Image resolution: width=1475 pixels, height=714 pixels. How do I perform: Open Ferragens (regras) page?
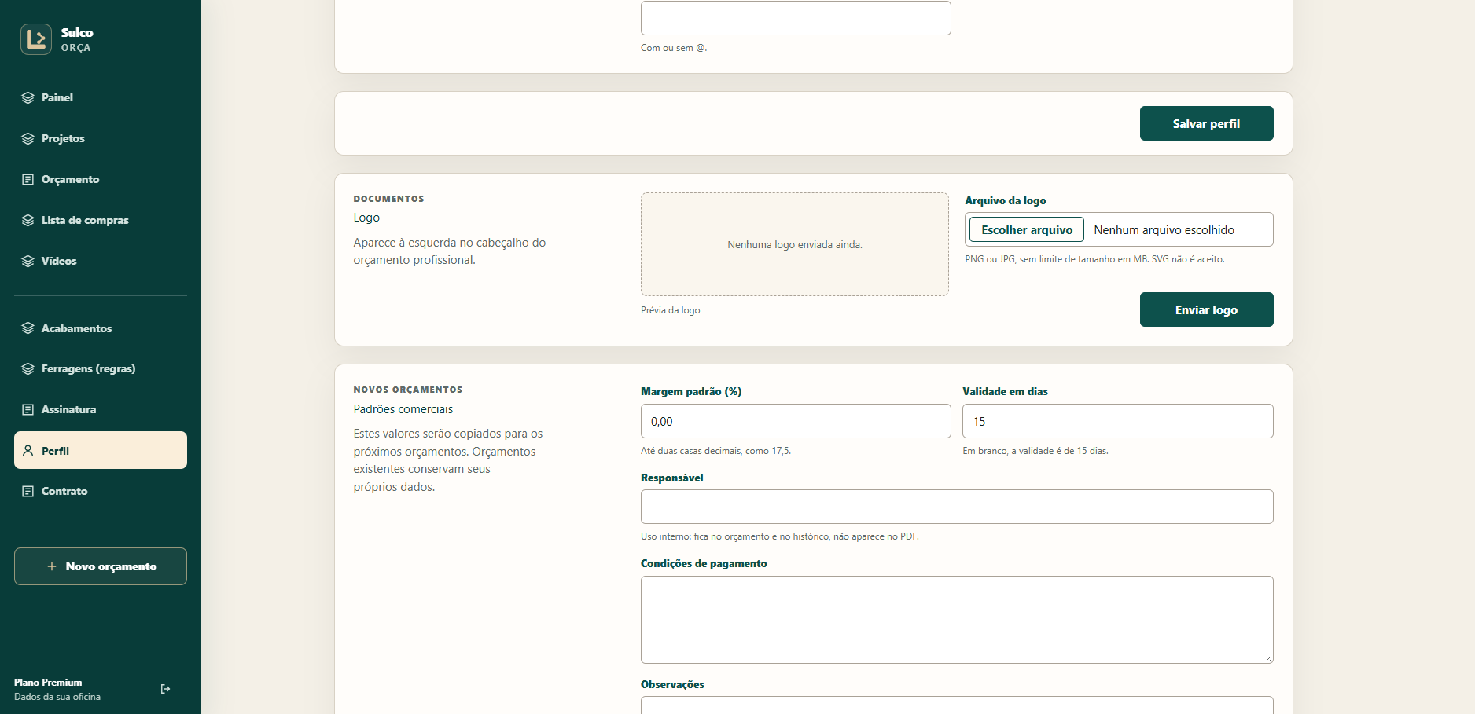click(x=101, y=368)
